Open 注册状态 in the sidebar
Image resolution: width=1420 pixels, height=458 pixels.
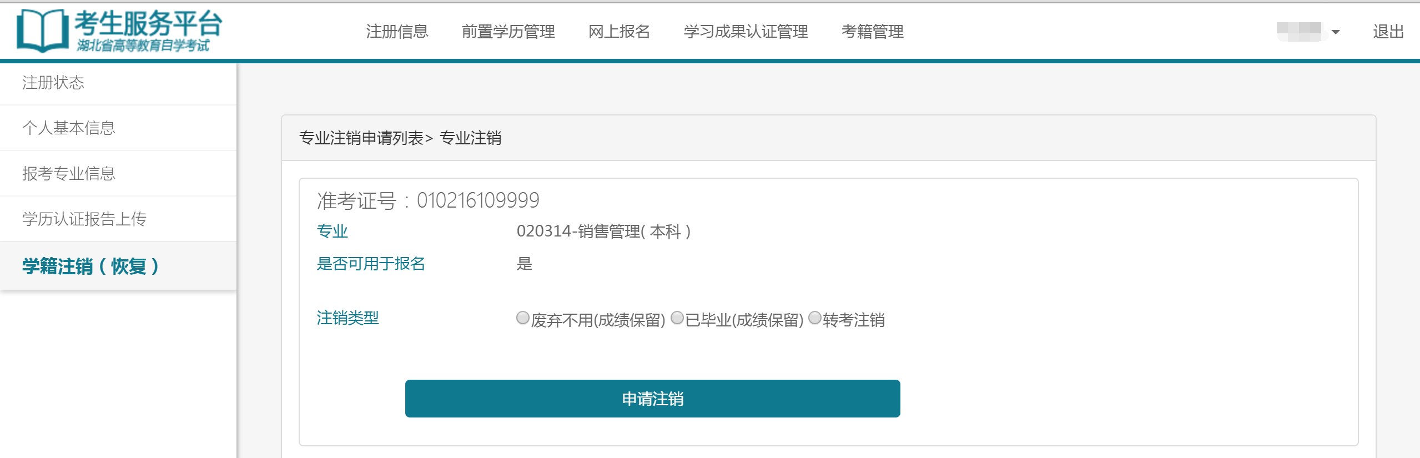point(53,83)
